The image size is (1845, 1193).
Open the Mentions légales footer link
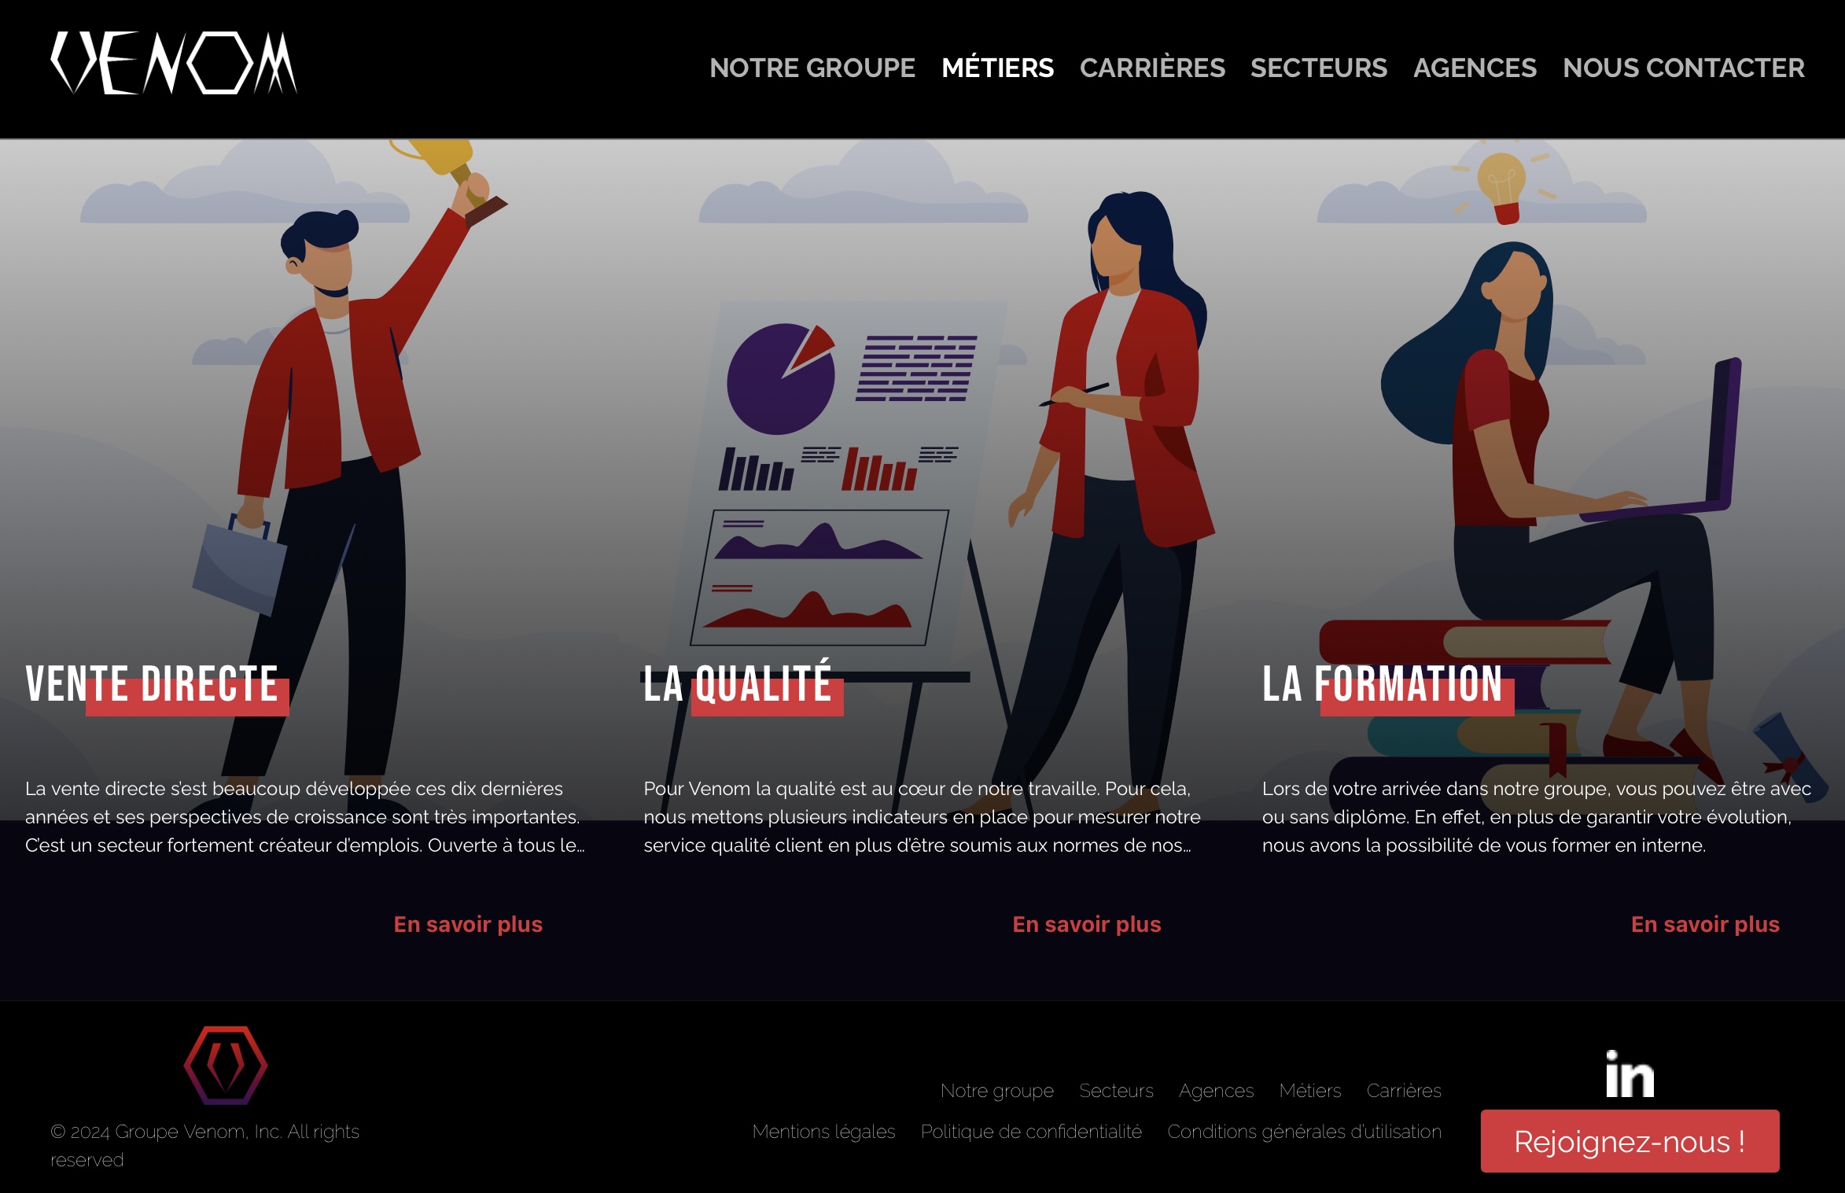[x=823, y=1132]
